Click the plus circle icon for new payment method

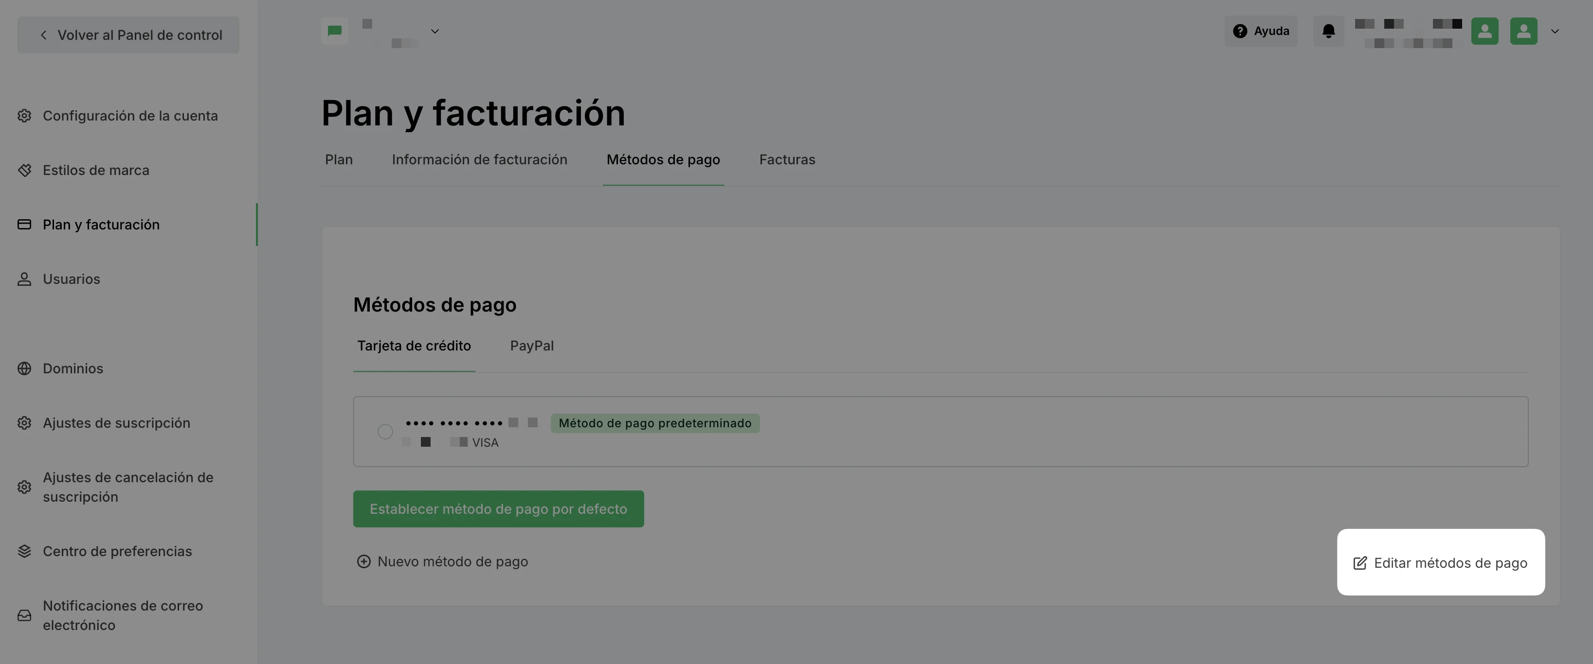[363, 561]
